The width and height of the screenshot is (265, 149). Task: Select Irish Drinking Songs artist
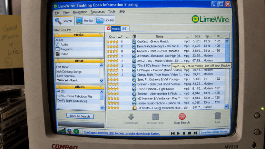(69, 72)
